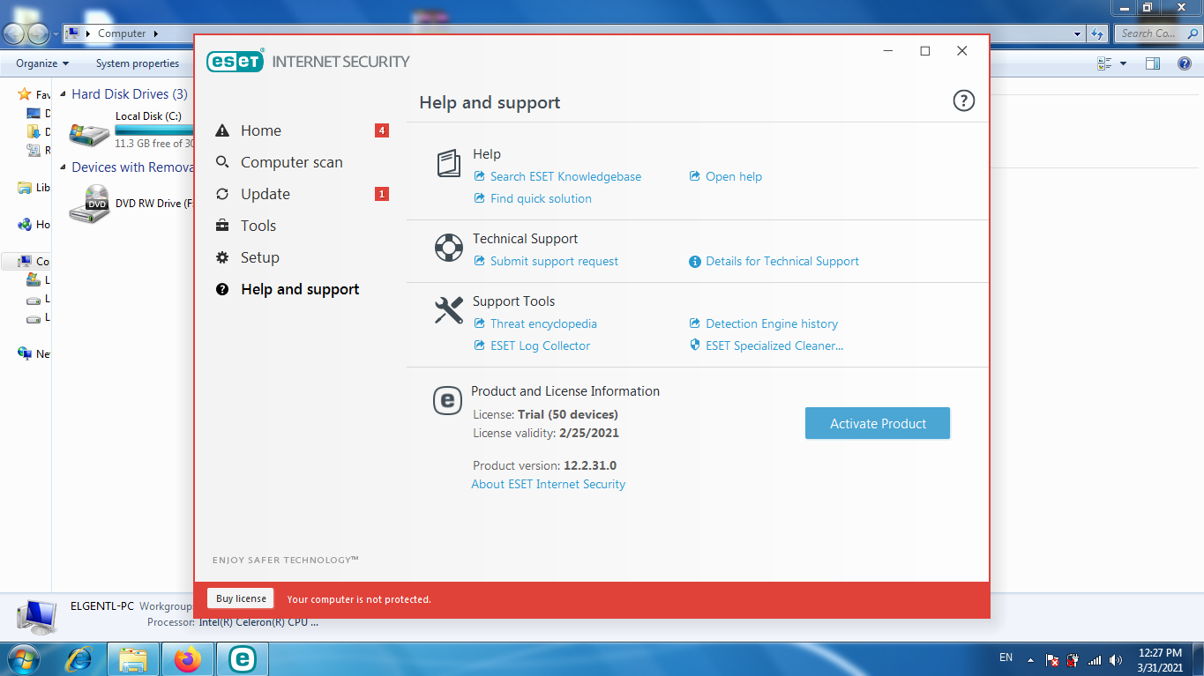Click the Explorer Back navigation button

15,33
